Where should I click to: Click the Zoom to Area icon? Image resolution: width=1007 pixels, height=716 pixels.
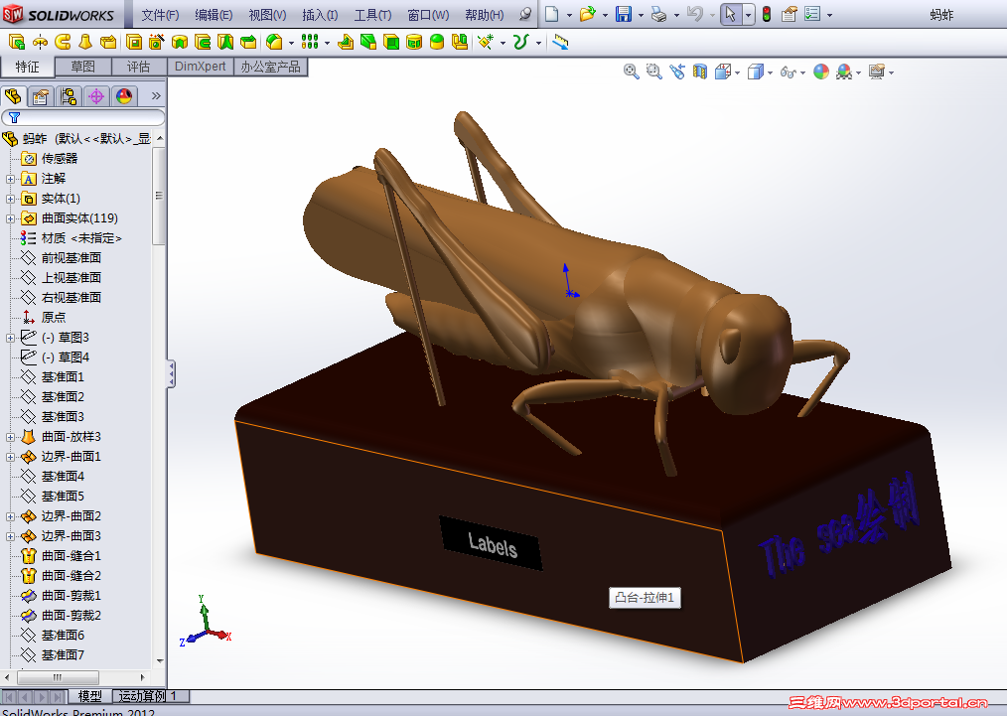[653, 72]
